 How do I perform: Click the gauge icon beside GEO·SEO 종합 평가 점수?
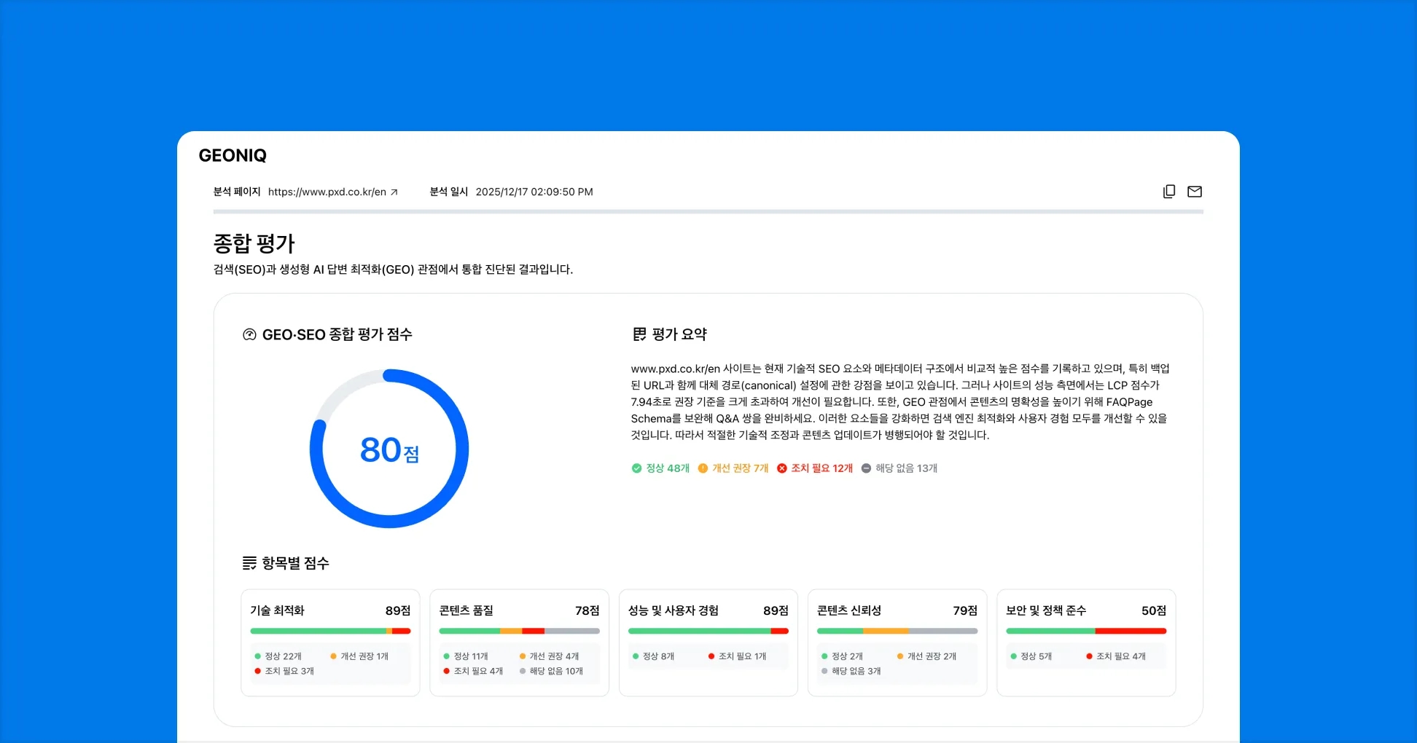coord(249,334)
